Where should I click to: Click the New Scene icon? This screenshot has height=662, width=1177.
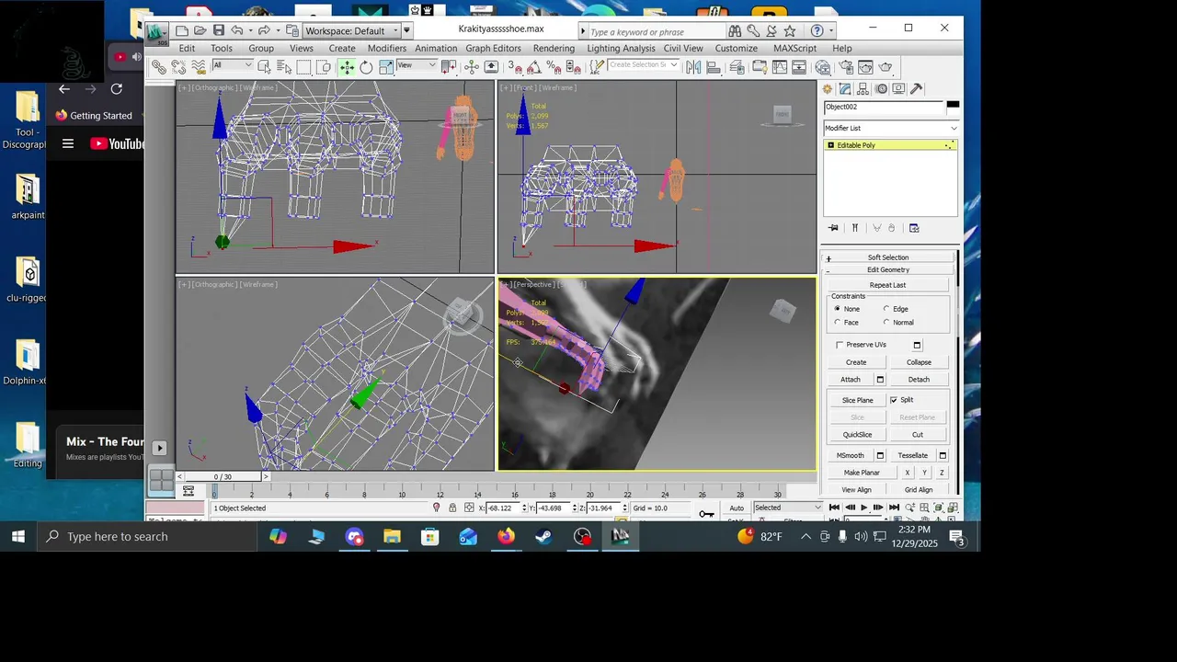pos(182,30)
